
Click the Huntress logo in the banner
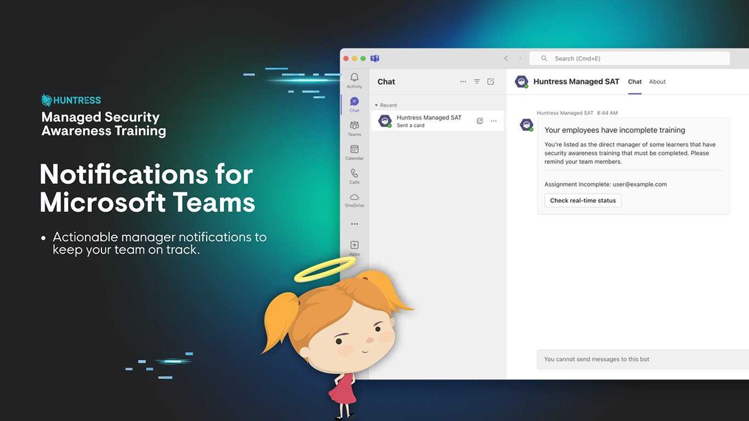click(71, 100)
